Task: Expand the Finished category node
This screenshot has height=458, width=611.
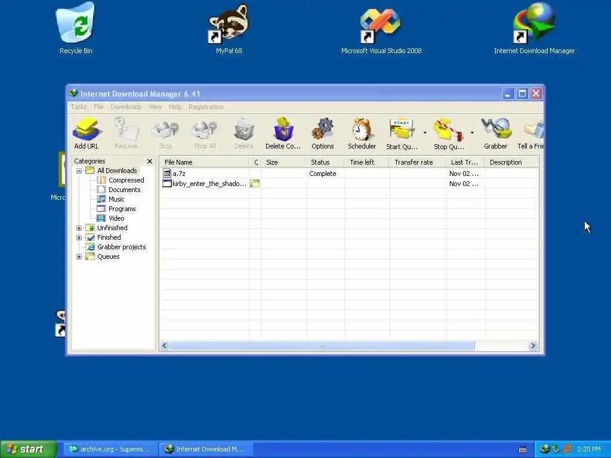Action: click(x=79, y=237)
